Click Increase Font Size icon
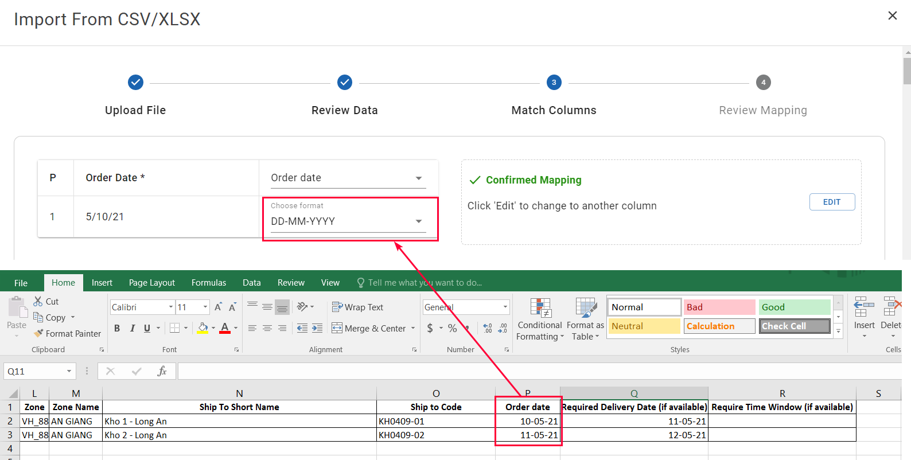This screenshot has height=460, width=911. click(x=218, y=307)
